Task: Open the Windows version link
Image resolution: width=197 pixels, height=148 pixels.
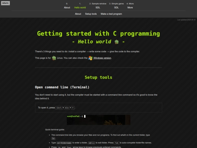Action: [102, 58]
